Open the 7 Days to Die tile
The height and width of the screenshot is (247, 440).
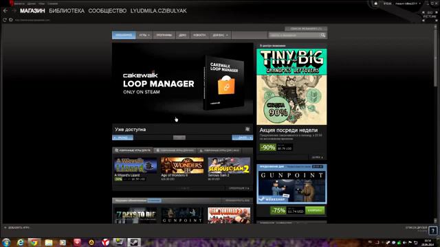[135, 215]
